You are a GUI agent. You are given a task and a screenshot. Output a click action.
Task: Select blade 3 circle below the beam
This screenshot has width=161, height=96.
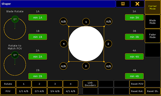coord(86,66)
